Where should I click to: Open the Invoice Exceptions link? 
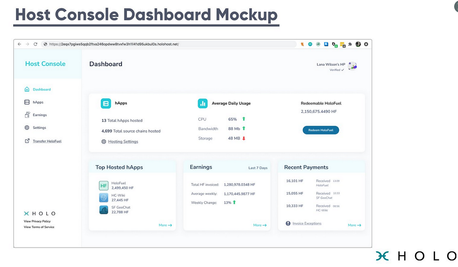point(307,223)
